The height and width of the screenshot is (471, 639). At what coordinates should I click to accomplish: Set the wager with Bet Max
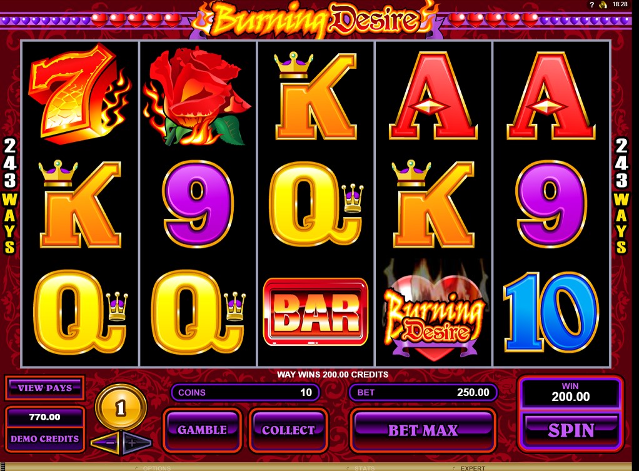pos(423,430)
